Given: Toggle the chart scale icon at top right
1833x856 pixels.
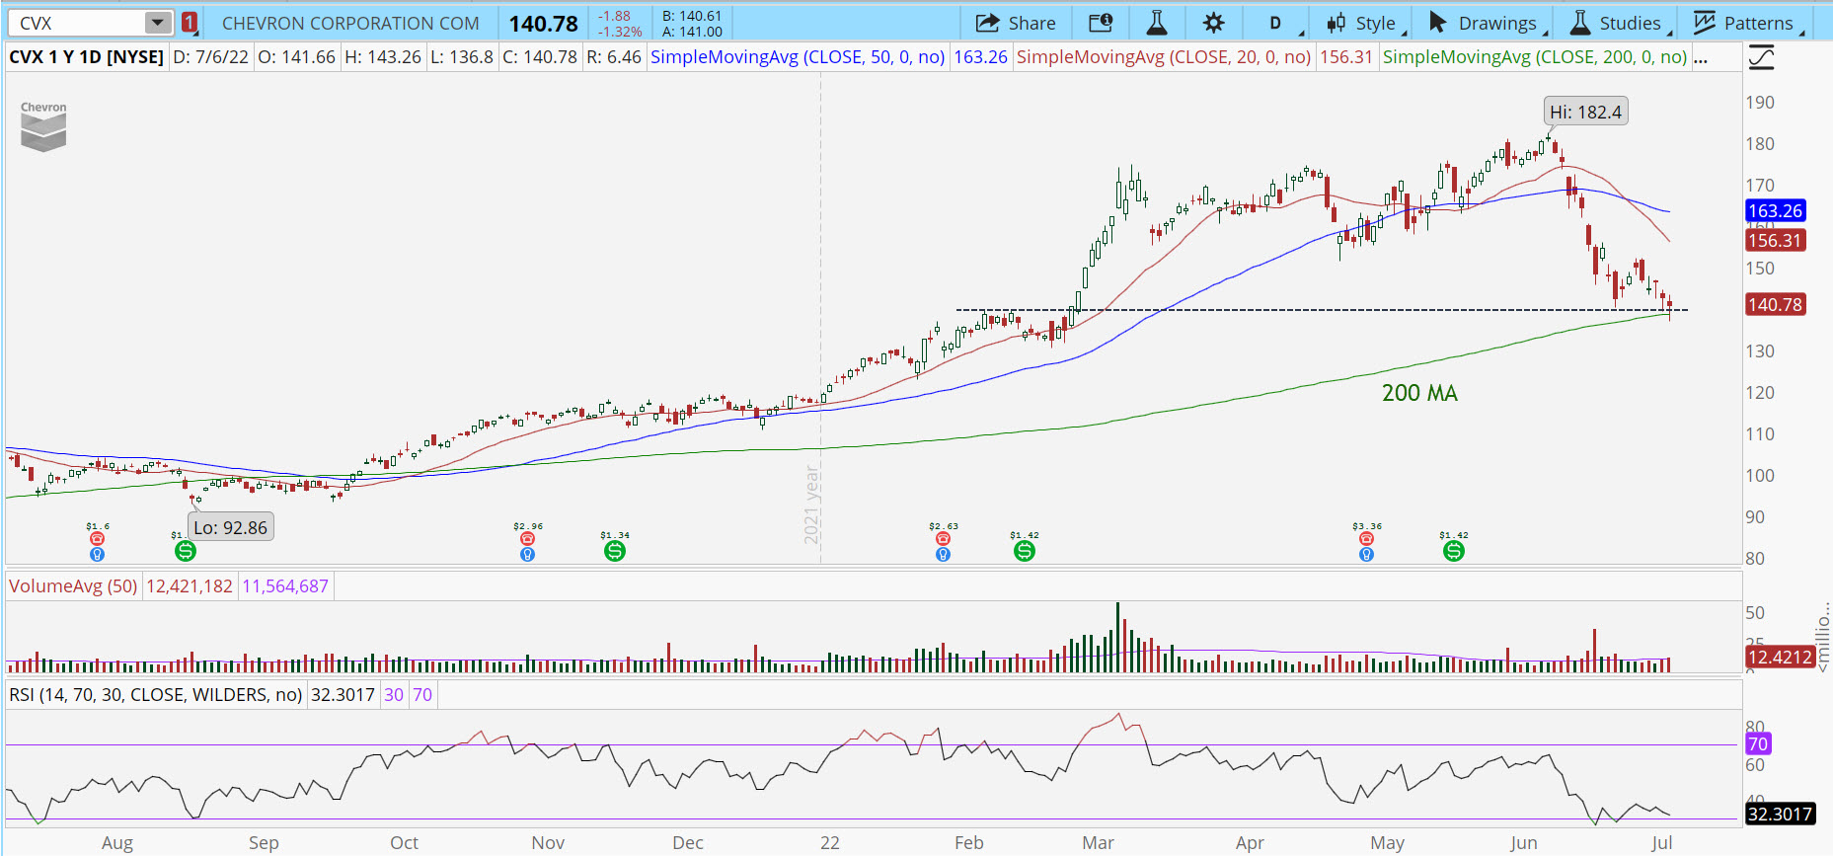Looking at the screenshot, I should [x=1761, y=58].
